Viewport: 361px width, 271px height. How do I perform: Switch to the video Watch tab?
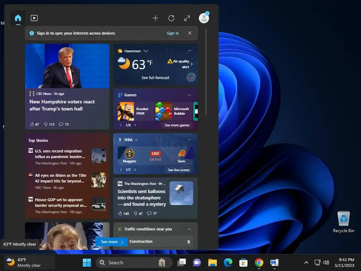34,18
